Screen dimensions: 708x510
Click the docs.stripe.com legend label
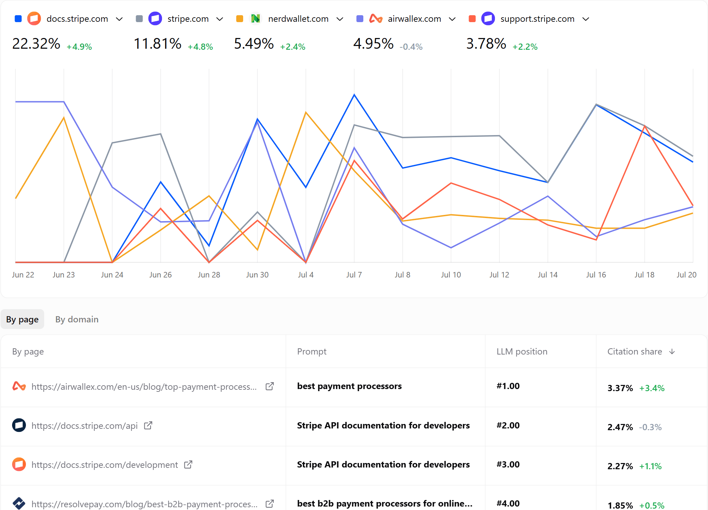pyautogui.click(x=77, y=19)
